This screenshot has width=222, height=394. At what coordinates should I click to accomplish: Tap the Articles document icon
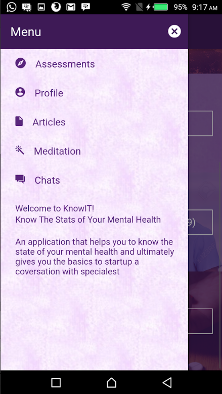pyautogui.click(x=19, y=121)
